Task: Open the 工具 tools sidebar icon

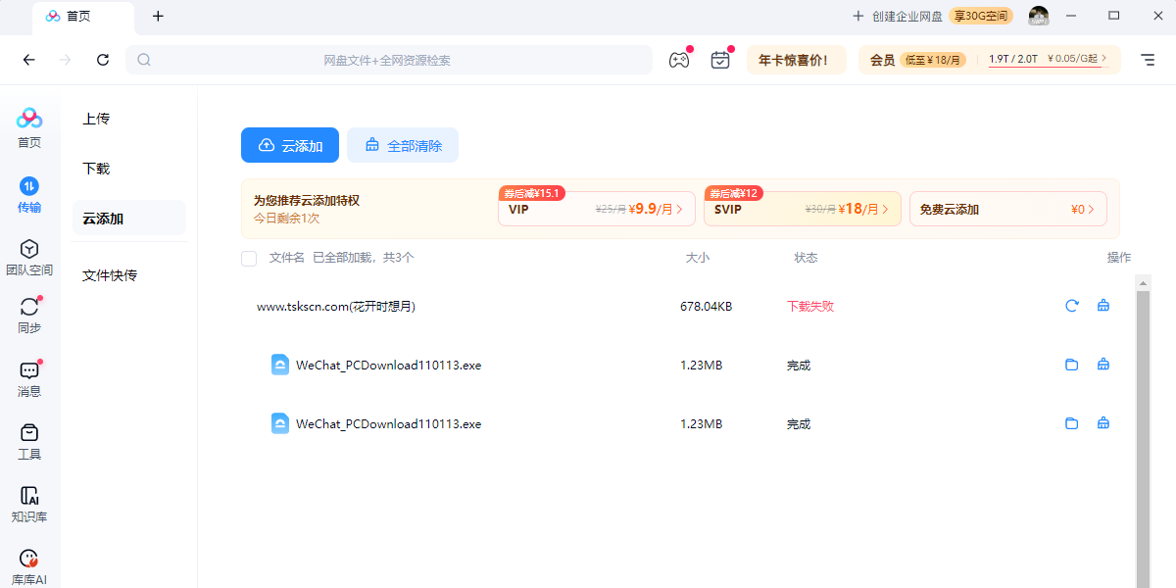Action: click(29, 442)
